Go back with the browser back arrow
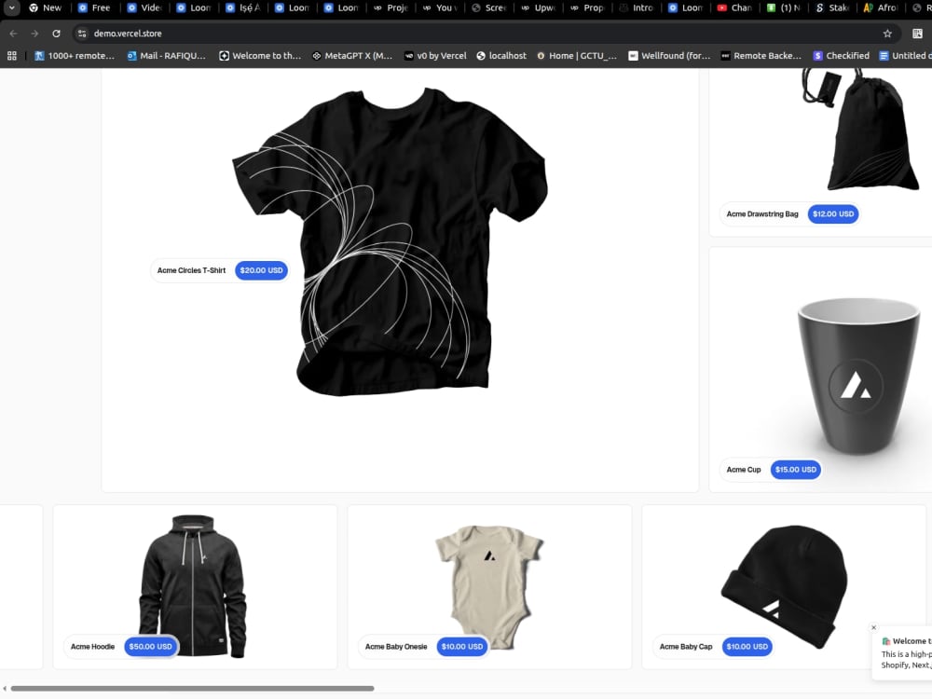Viewport: 932px width, 699px height. [13, 34]
